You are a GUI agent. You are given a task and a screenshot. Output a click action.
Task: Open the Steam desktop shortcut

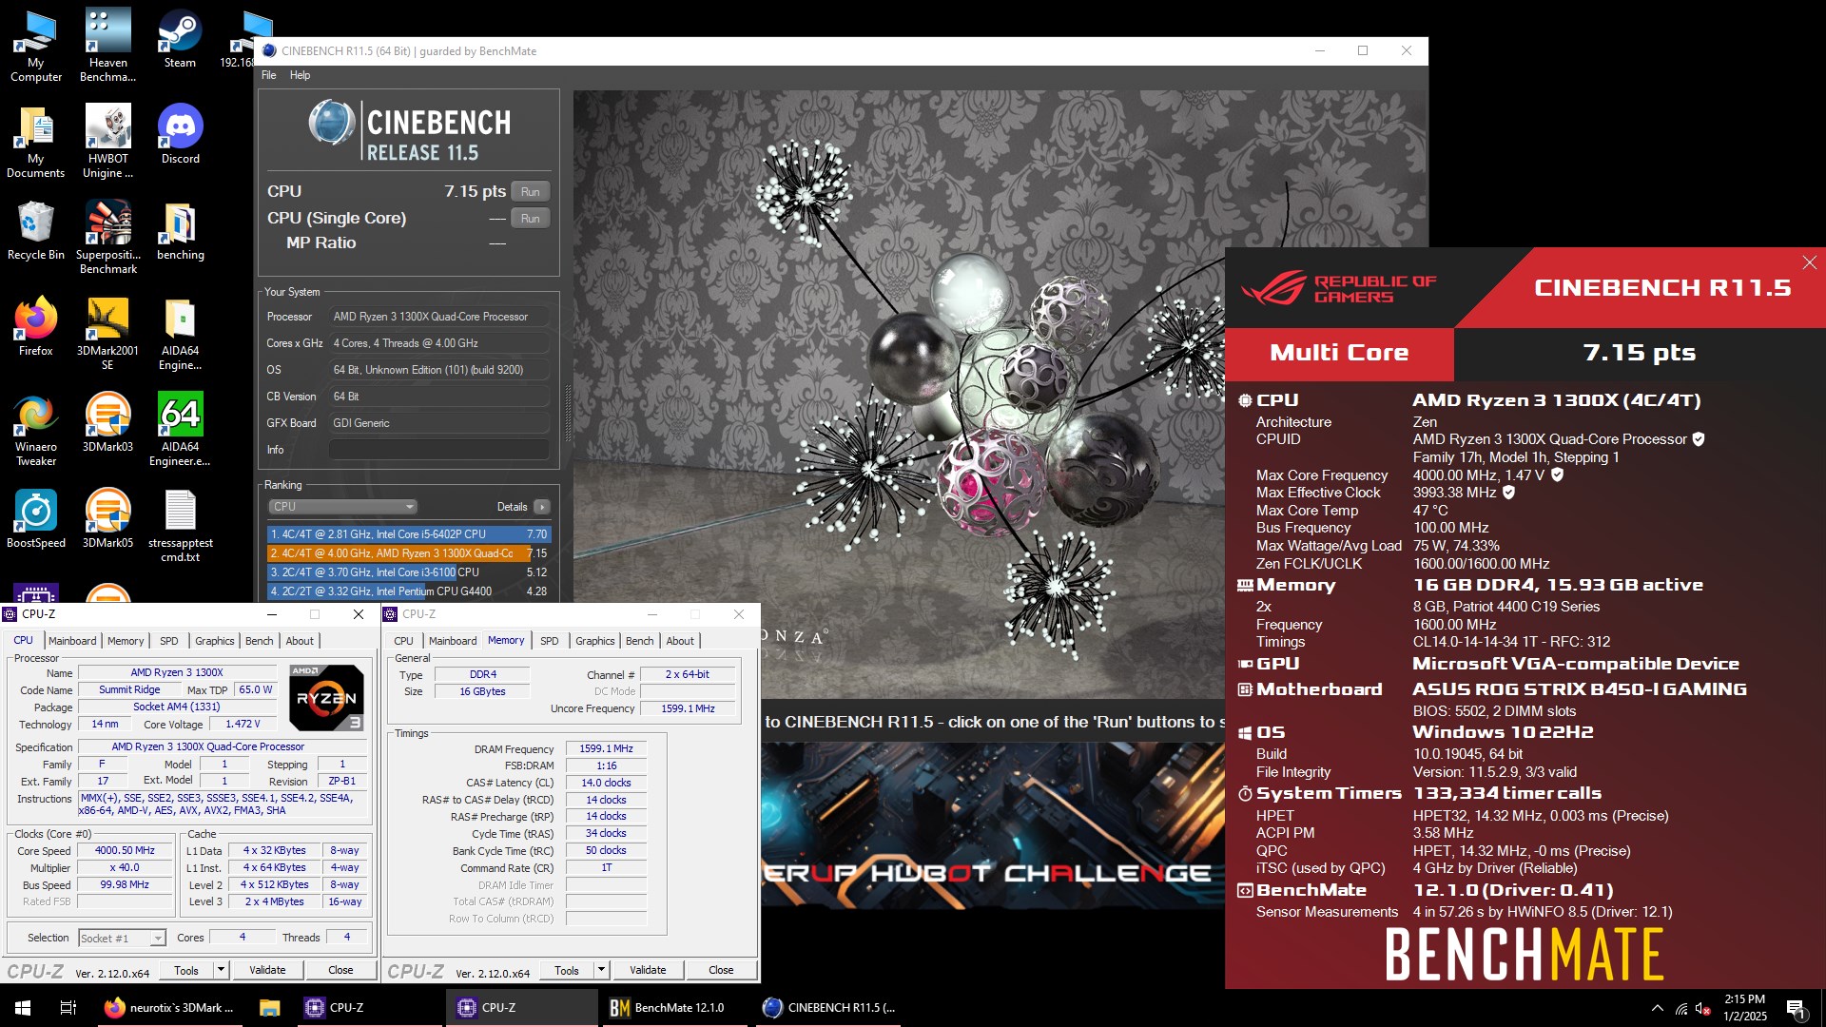pos(180,38)
